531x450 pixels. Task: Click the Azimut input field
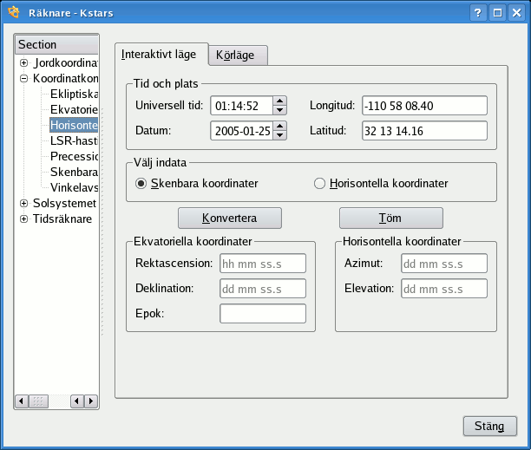tap(444, 264)
